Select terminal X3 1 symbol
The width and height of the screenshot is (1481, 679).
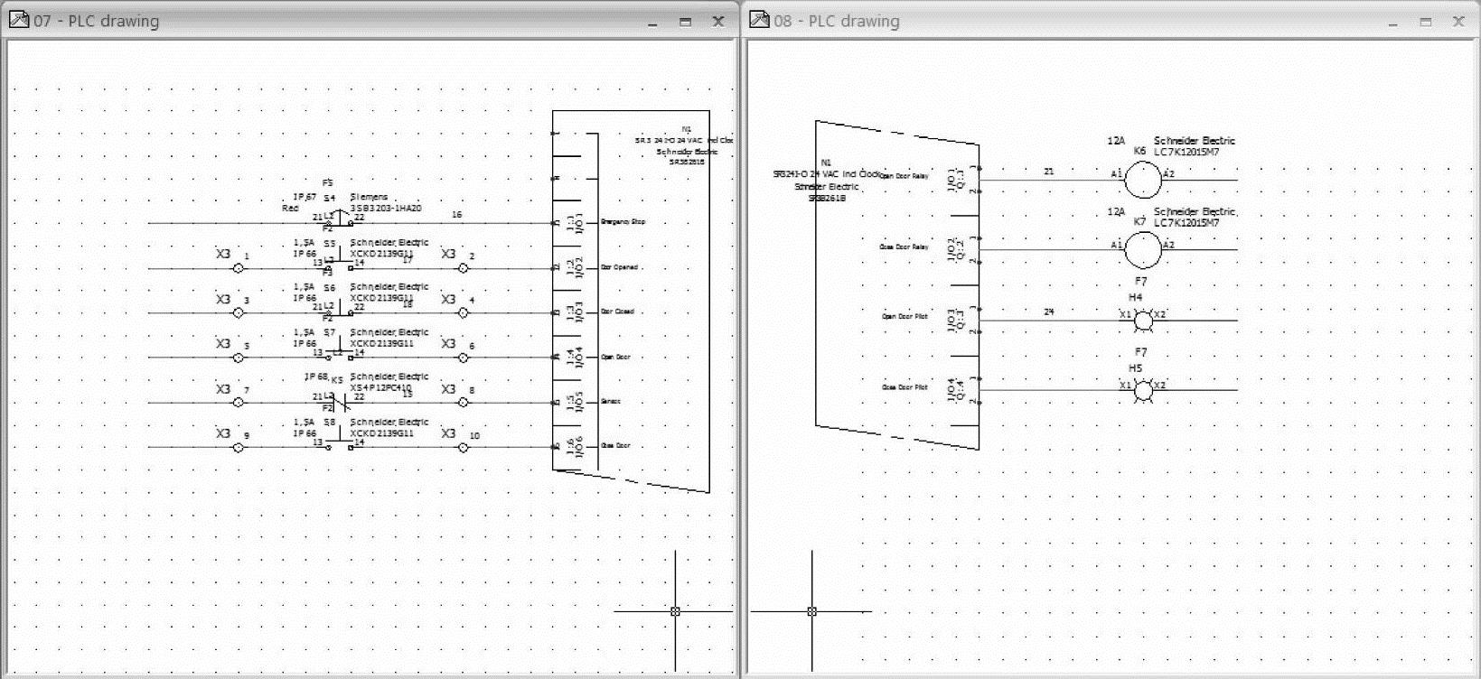pyautogui.click(x=239, y=268)
